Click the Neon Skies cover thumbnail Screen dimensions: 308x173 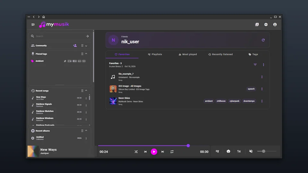[x=113, y=101]
